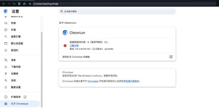Click the red update error icon
This screenshot has height=108, width=219.
(65, 45)
